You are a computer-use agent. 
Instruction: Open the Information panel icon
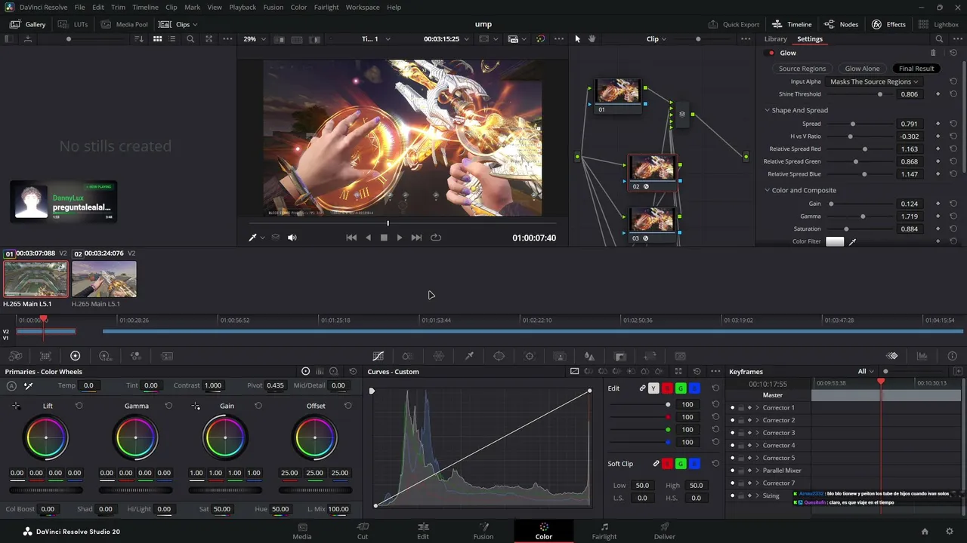point(952,356)
